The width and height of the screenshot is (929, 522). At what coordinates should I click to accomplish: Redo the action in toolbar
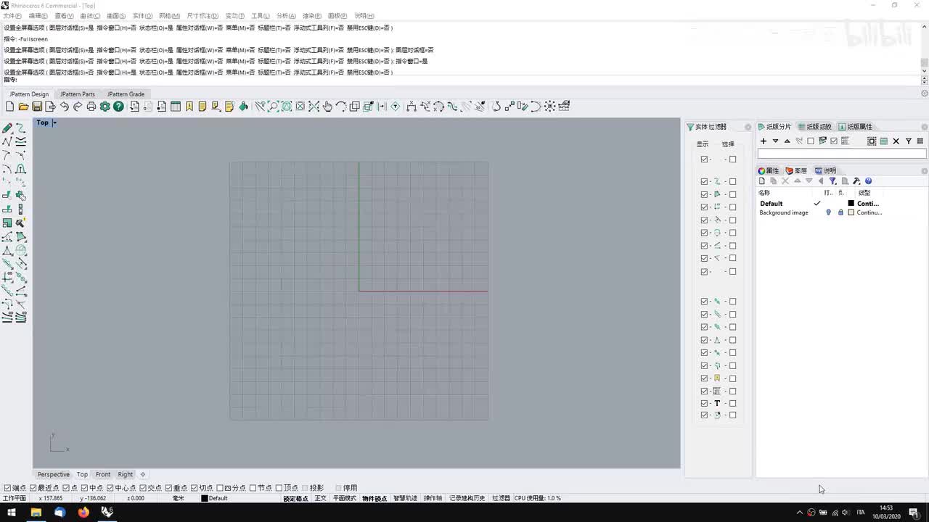point(78,107)
